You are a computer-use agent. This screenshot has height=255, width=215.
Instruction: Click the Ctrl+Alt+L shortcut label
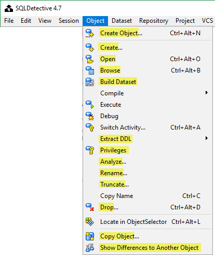tap(186, 222)
